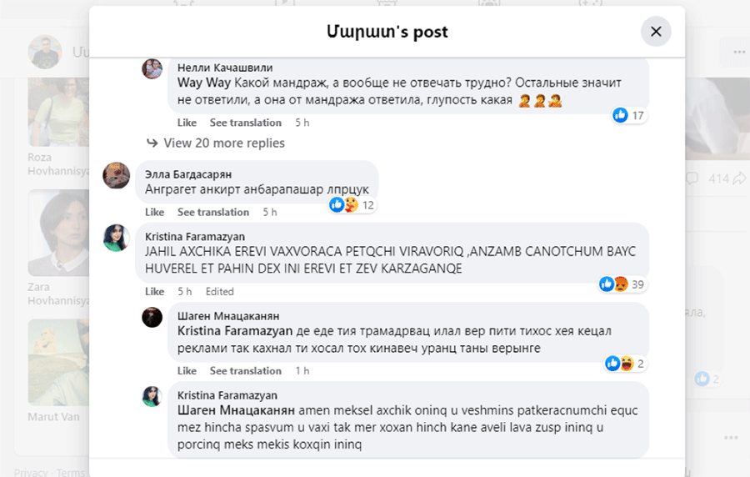Image resolution: width=750 pixels, height=477 pixels.
Task: View the 39 reactions on Kristina's uppercase comment
Action: coord(622,284)
